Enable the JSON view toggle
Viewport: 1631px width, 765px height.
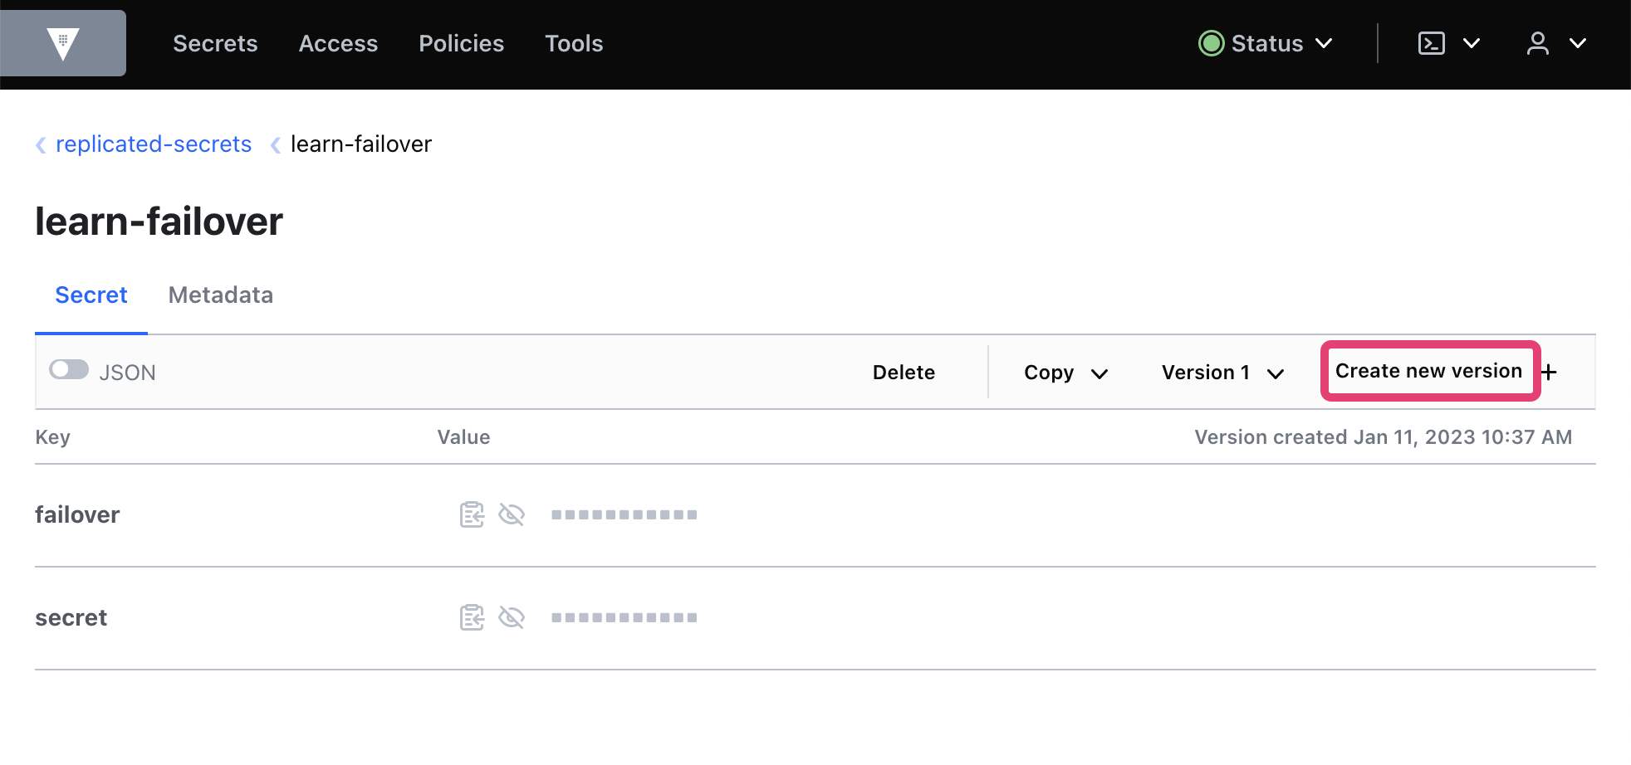tap(70, 369)
